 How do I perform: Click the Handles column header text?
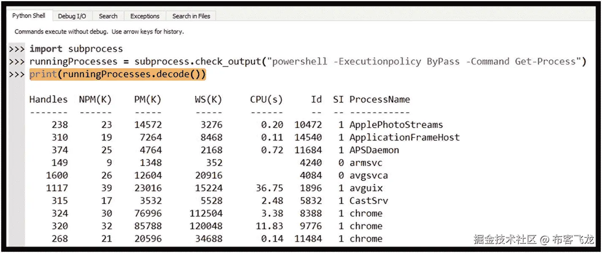[48, 100]
